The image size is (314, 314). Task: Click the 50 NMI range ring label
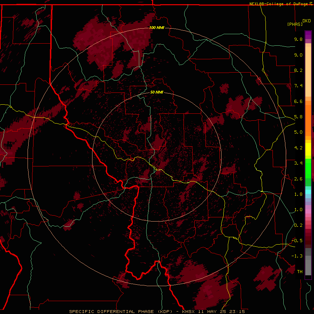[157, 92]
